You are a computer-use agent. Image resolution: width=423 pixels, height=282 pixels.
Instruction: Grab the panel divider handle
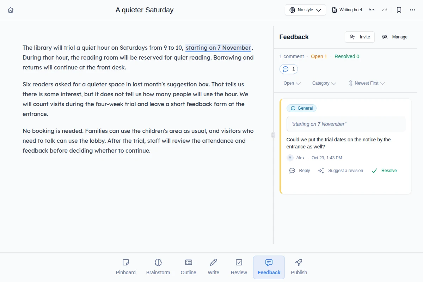coord(273,135)
